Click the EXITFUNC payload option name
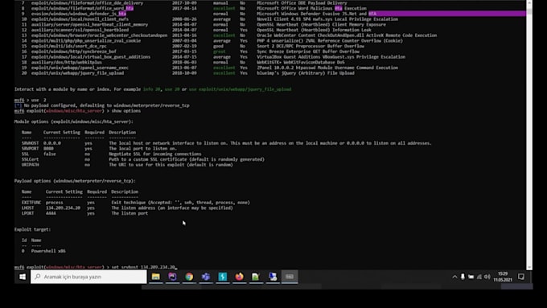This screenshot has height=308, width=547. pos(31,203)
